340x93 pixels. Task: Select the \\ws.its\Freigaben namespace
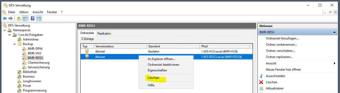[x=30, y=35]
